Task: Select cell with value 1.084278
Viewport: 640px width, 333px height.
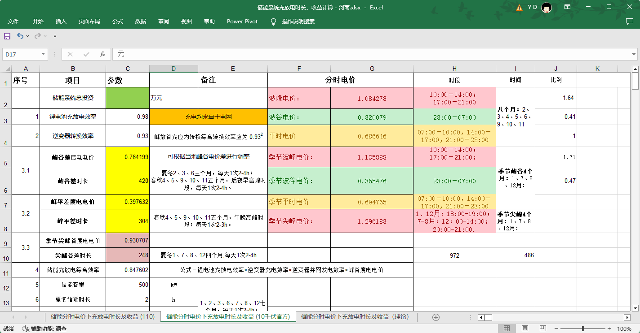Action: [x=372, y=98]
